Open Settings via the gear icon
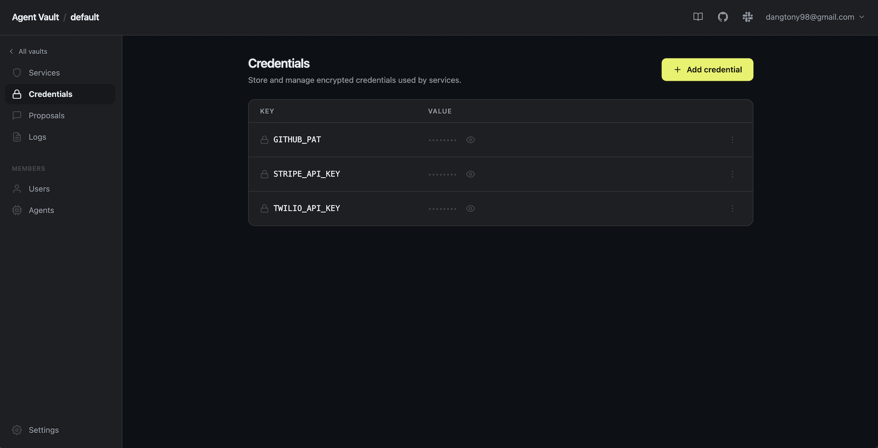878x448 pixels. pos(17,430)
